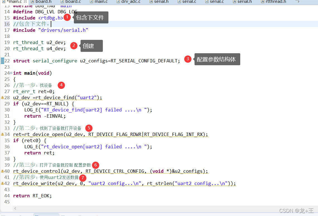
Task: Click rt_device_control call on line 40
Action: (x=111, y=171)
